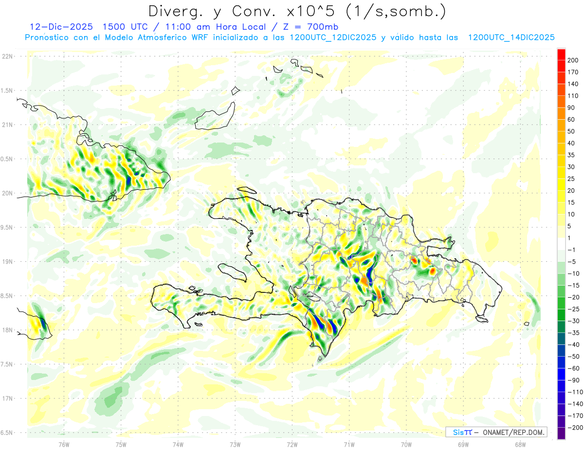Pick the red colorbar segment above positive 200
Viewport: 584px width, 451px height.
click(x=561, y=54)
